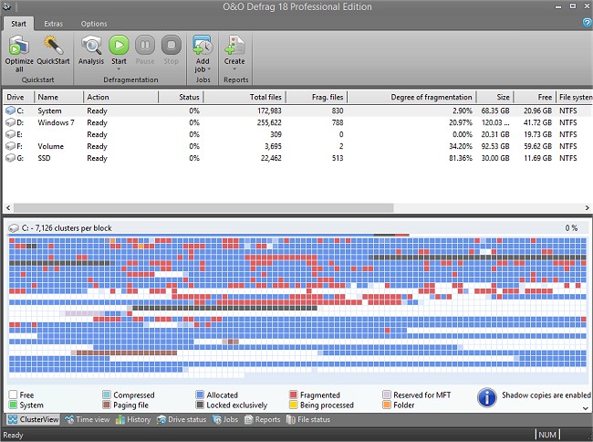Sort by the Drive column header
593x442 pixels.
tap(19, 97)
